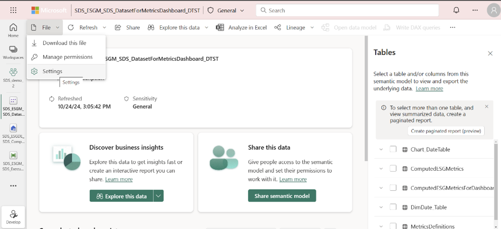Open SDS_ESGDE_SDS_Comp... sidebar item
The width and height of the screenshot is (501, 229).
[13, 134]
